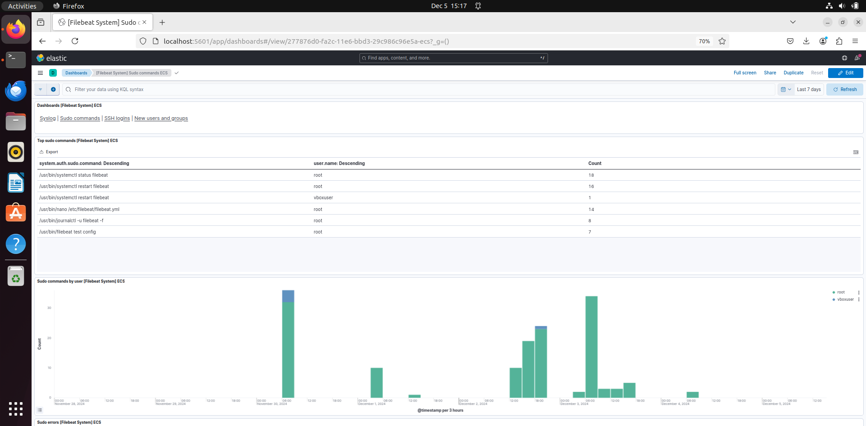Viewport: 866px width, 426px height.
Task: Open the Sudo commands dashboard link
Action: [x=80, y=119]
